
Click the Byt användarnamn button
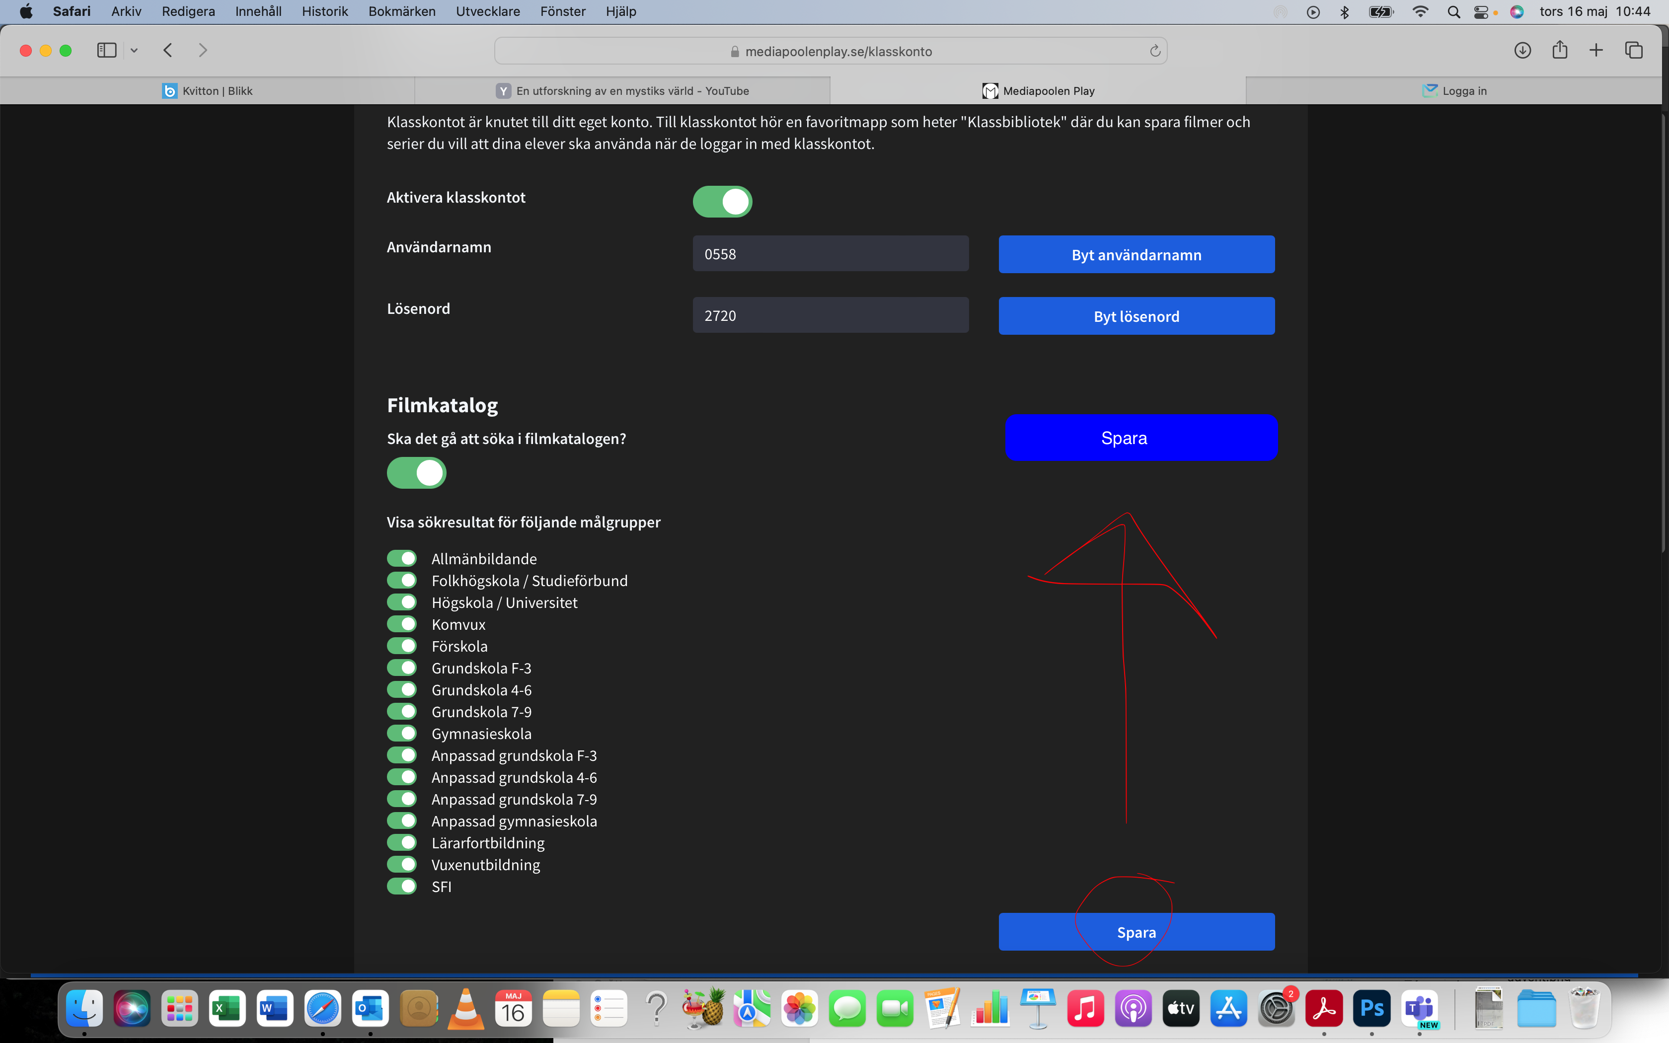[x=1136, y=254]
